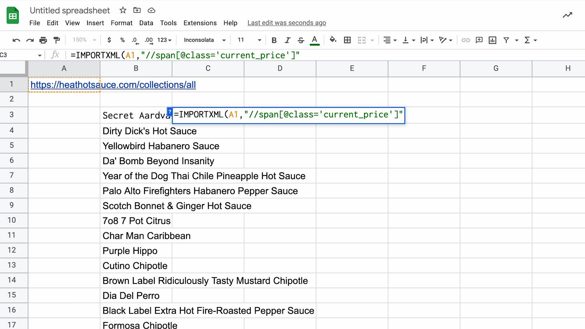Select cell 'Cutino Chipotle'
Viewport: 585px width, 329px height.
pyautogui.click(x=136, y=265)
